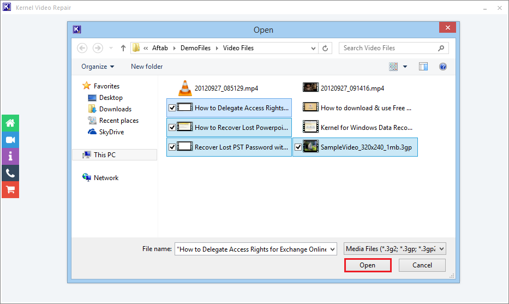Click New folder
Screen dimensions: 509x304
click(147, 67)
